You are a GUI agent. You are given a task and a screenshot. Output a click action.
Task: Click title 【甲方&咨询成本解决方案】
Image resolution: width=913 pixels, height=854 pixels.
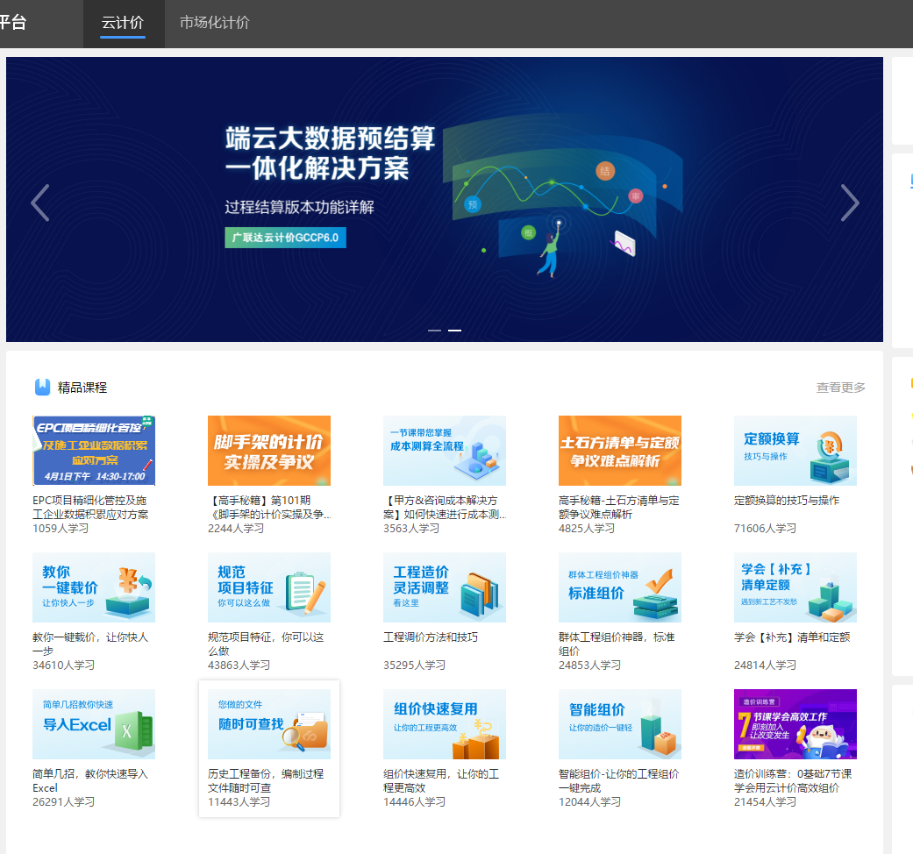[x=445, y=508]
